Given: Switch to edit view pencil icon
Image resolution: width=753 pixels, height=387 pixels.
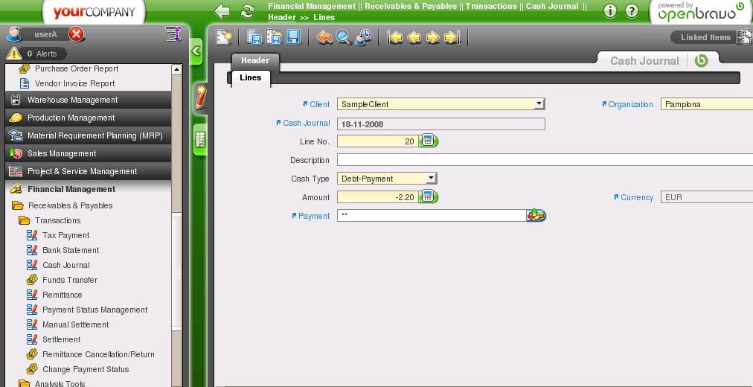Looking at the screenshot, I should click(x=201, y=98).
